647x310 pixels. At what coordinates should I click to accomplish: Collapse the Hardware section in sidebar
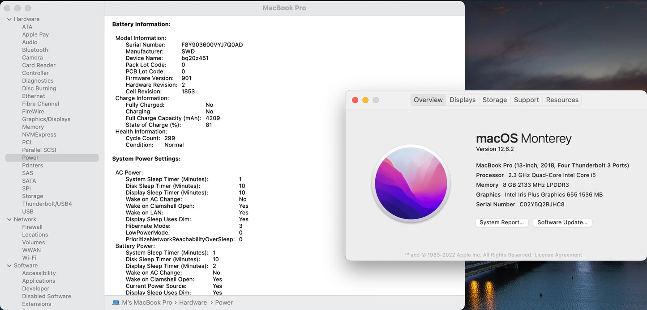click(x=9, y=19)
